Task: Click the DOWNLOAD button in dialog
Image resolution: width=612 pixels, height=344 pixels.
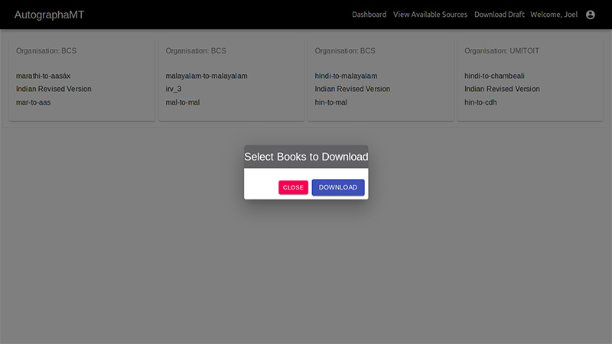Action: point(338,187)
